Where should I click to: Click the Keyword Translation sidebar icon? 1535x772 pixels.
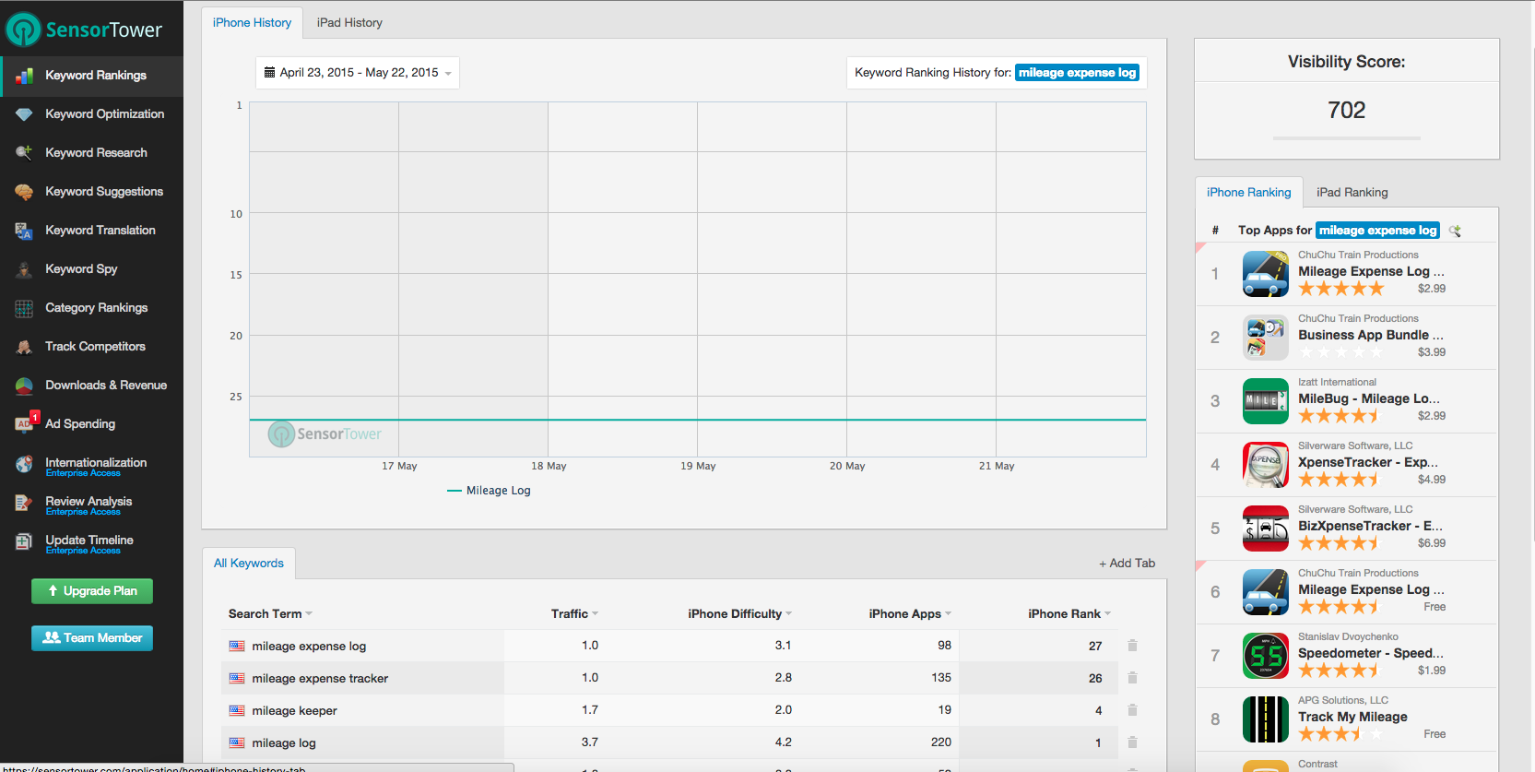click(x=25, y=231)
